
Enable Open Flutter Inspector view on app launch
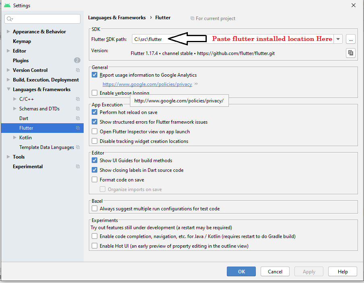(x=95, y=131)
